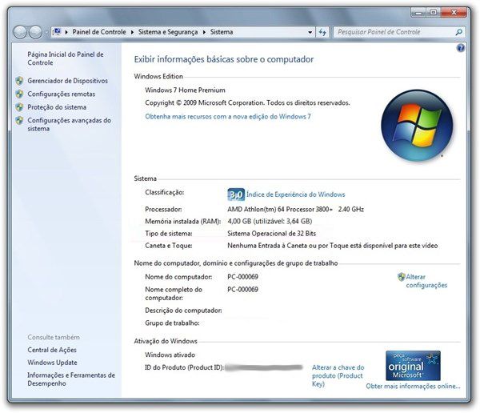Open the blue help question mark icon
The width and height of the screenshot is (480, 413).
coord(461,48)
